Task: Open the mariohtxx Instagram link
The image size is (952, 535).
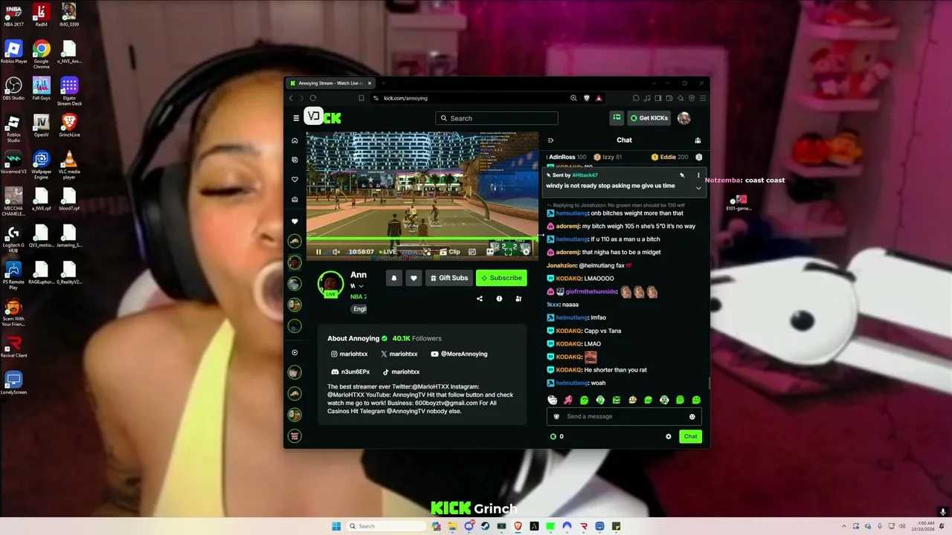Action: [x=350, y=354]
